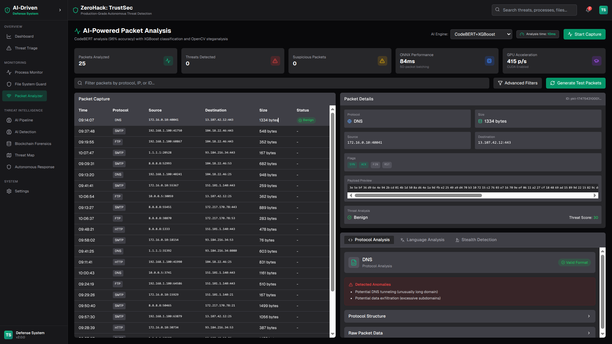Toggle the FIN flag chip
The image size is (612, 344).
[x=375, y=165]
